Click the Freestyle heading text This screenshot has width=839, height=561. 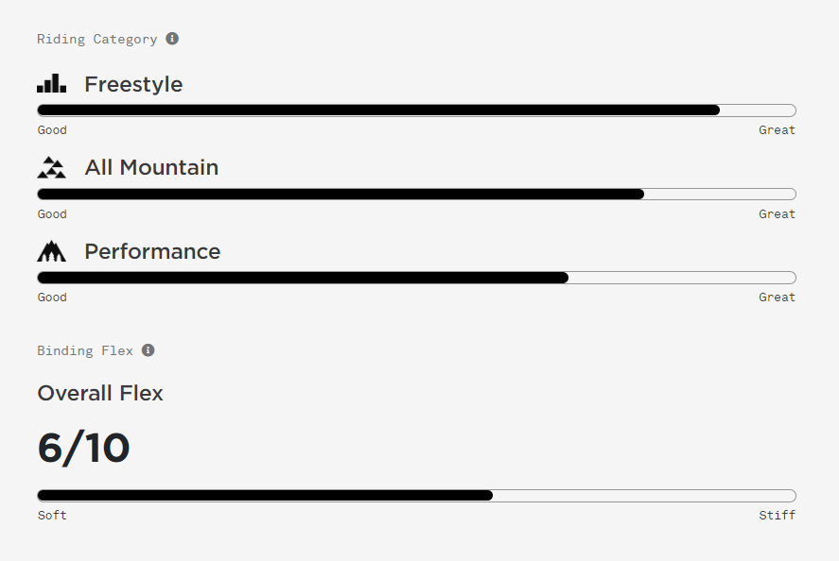(x=133, y=84)
